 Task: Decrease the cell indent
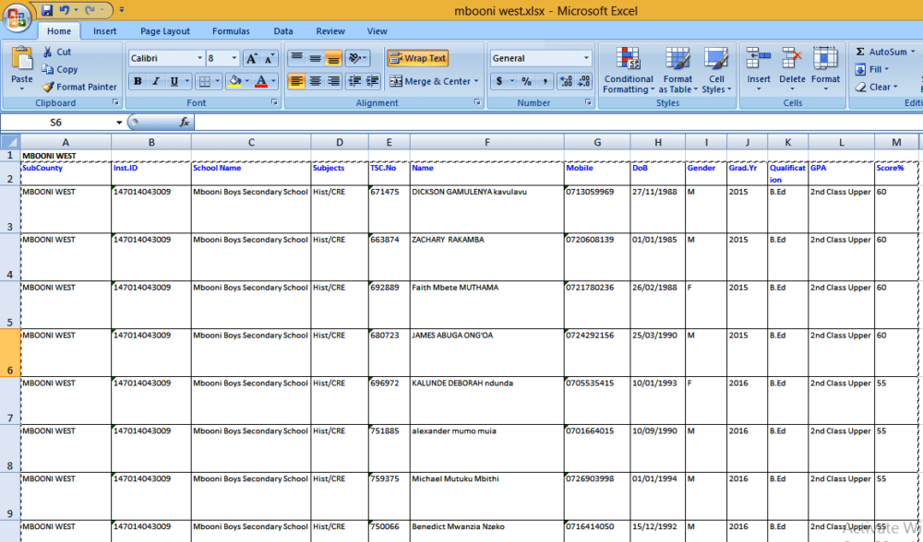pos(354,81)
